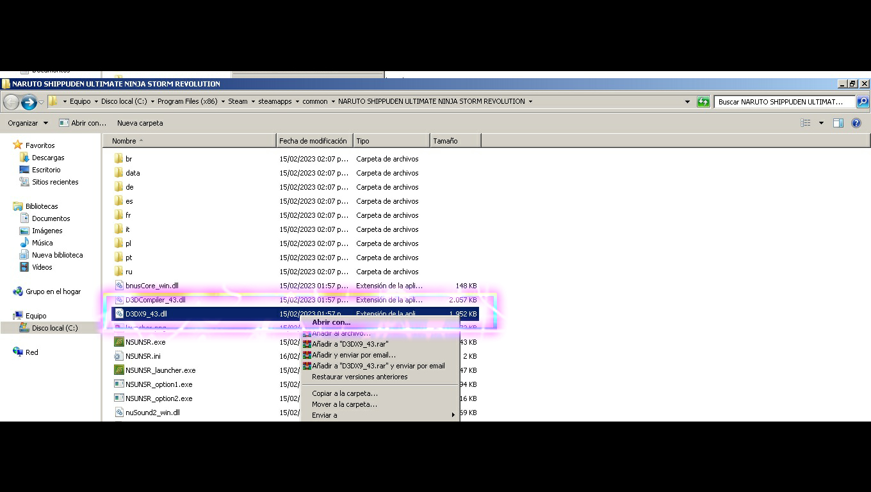871x492 pixels.
Task: Click the 'de' folder icon
Action: 118,187
